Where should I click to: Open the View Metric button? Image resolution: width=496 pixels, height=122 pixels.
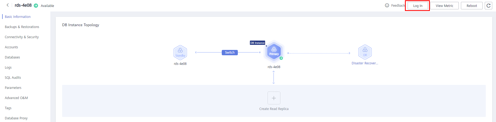click(444, 6)
